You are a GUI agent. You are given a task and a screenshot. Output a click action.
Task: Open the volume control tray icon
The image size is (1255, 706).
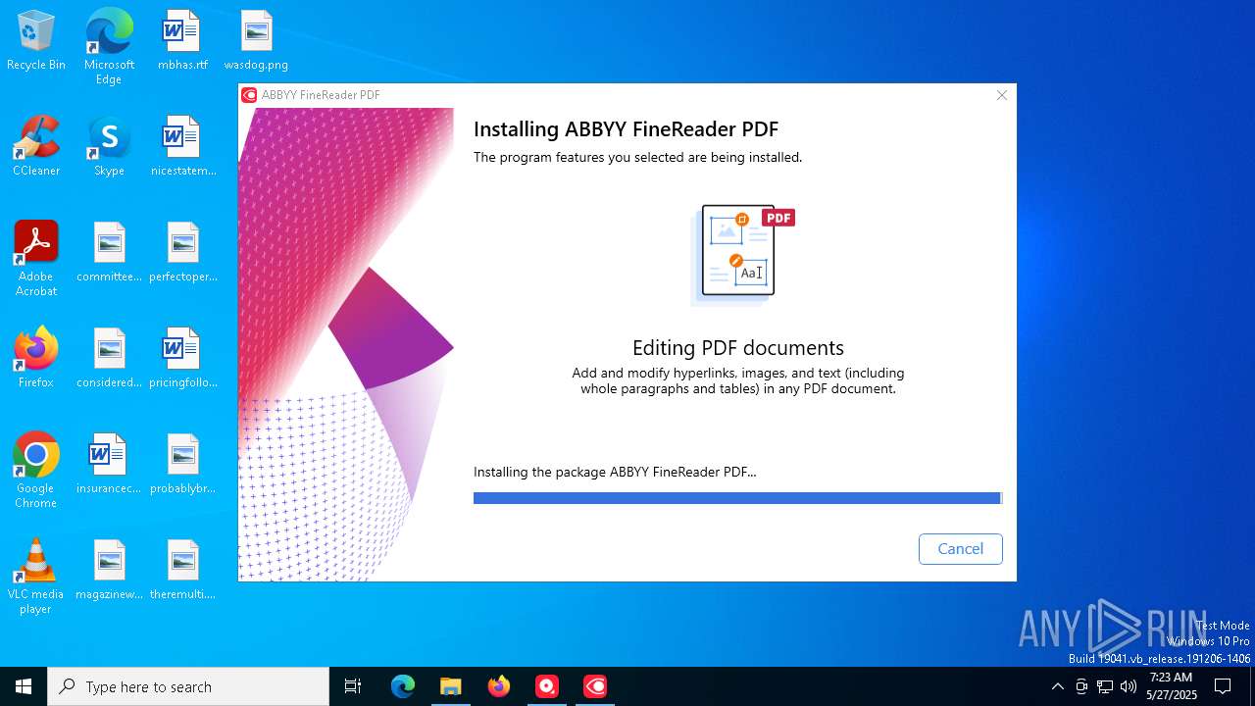click(1129, 686)
